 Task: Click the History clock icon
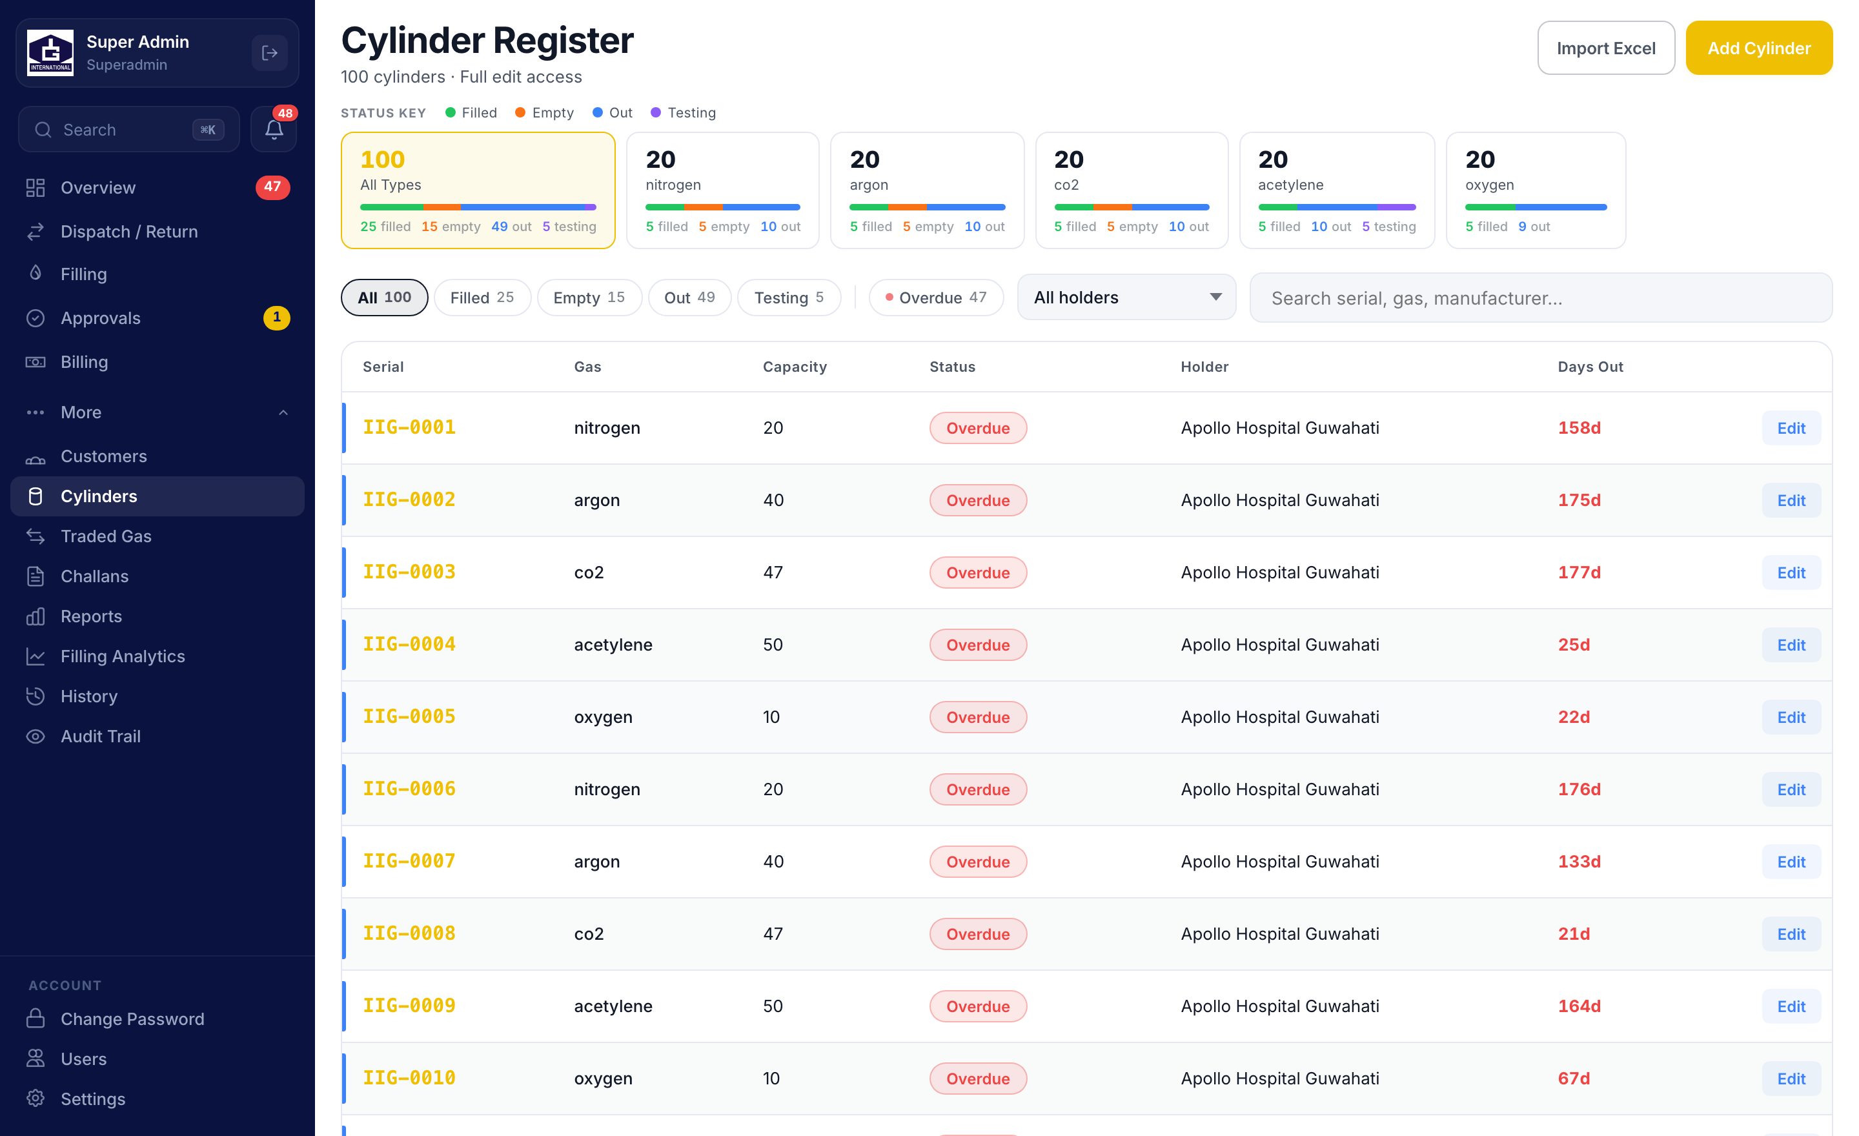36,696
